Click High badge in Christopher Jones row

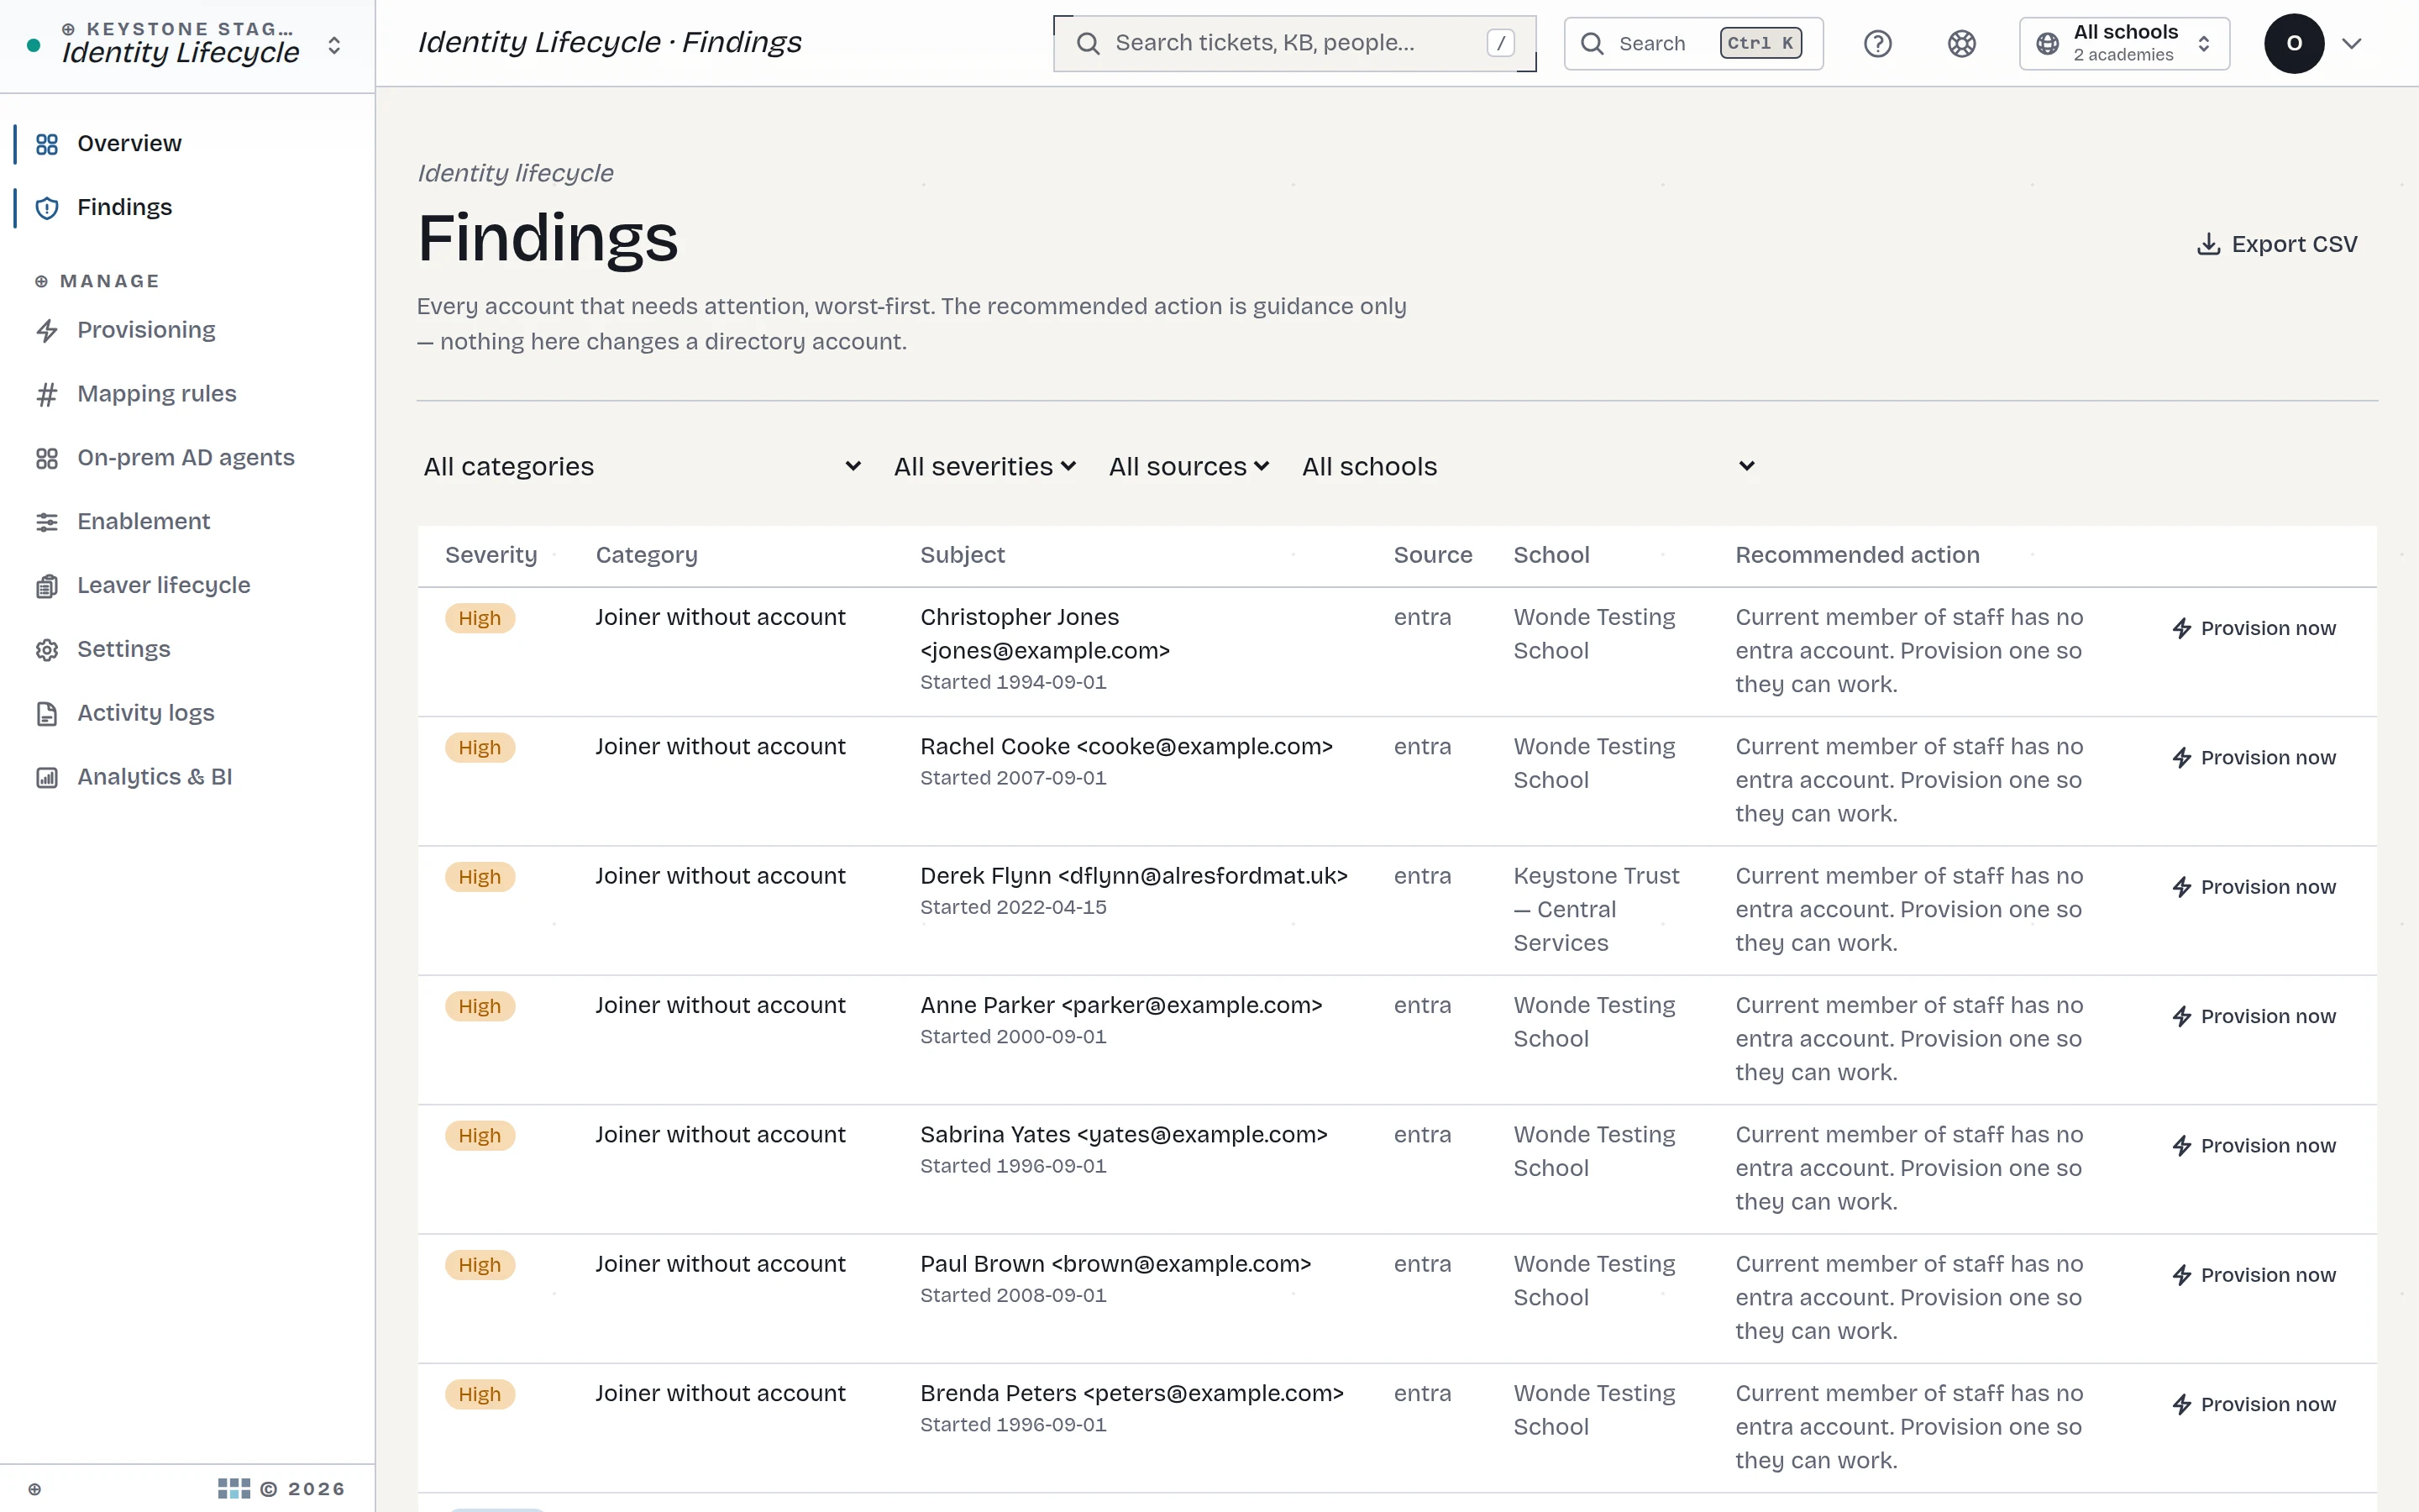tap(480, 619)
